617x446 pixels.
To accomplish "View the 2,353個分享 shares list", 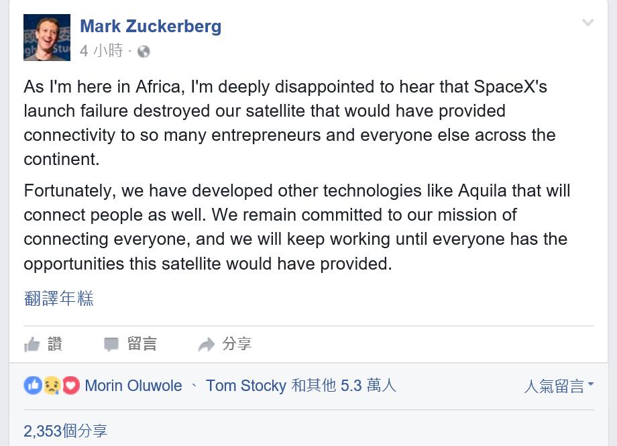I will pos(65,431).
